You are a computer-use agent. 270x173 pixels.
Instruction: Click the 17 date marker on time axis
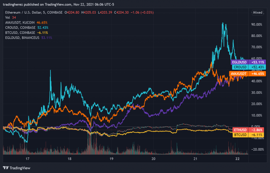pyautogui.click(x=27, y=158)
